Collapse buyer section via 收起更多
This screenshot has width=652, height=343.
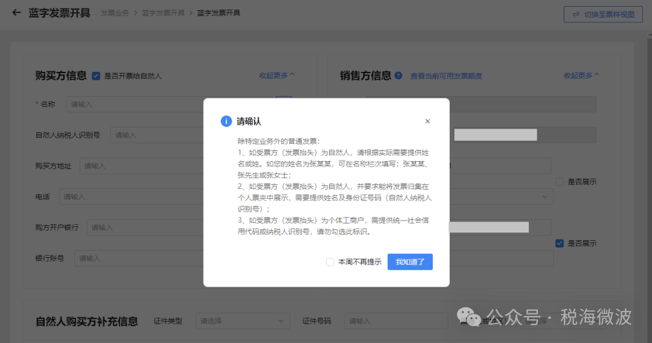coord(276,75)
